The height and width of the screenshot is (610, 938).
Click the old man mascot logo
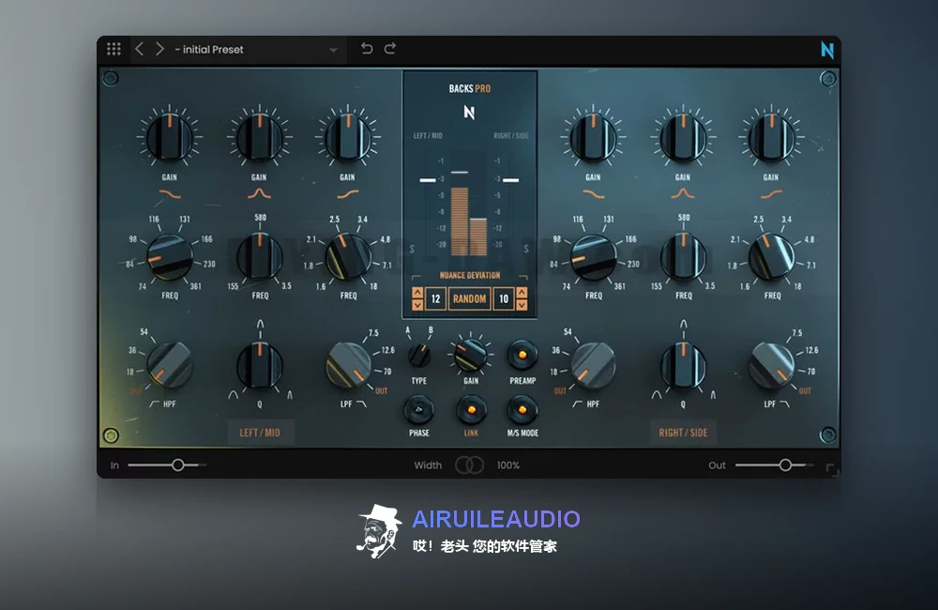point(379,531)
